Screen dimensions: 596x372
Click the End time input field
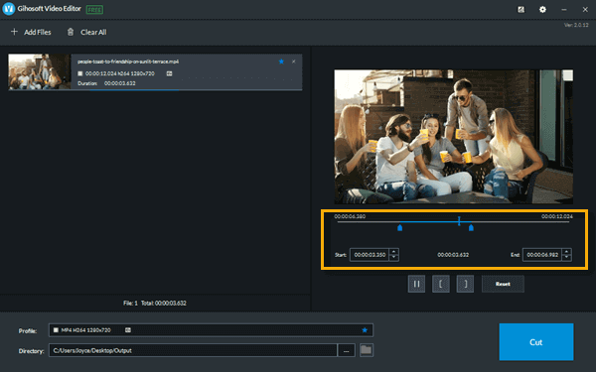pyautogui.click(x=542, y=255)
